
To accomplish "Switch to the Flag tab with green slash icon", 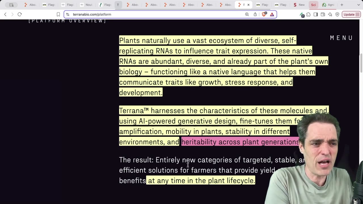I will 105,5.
